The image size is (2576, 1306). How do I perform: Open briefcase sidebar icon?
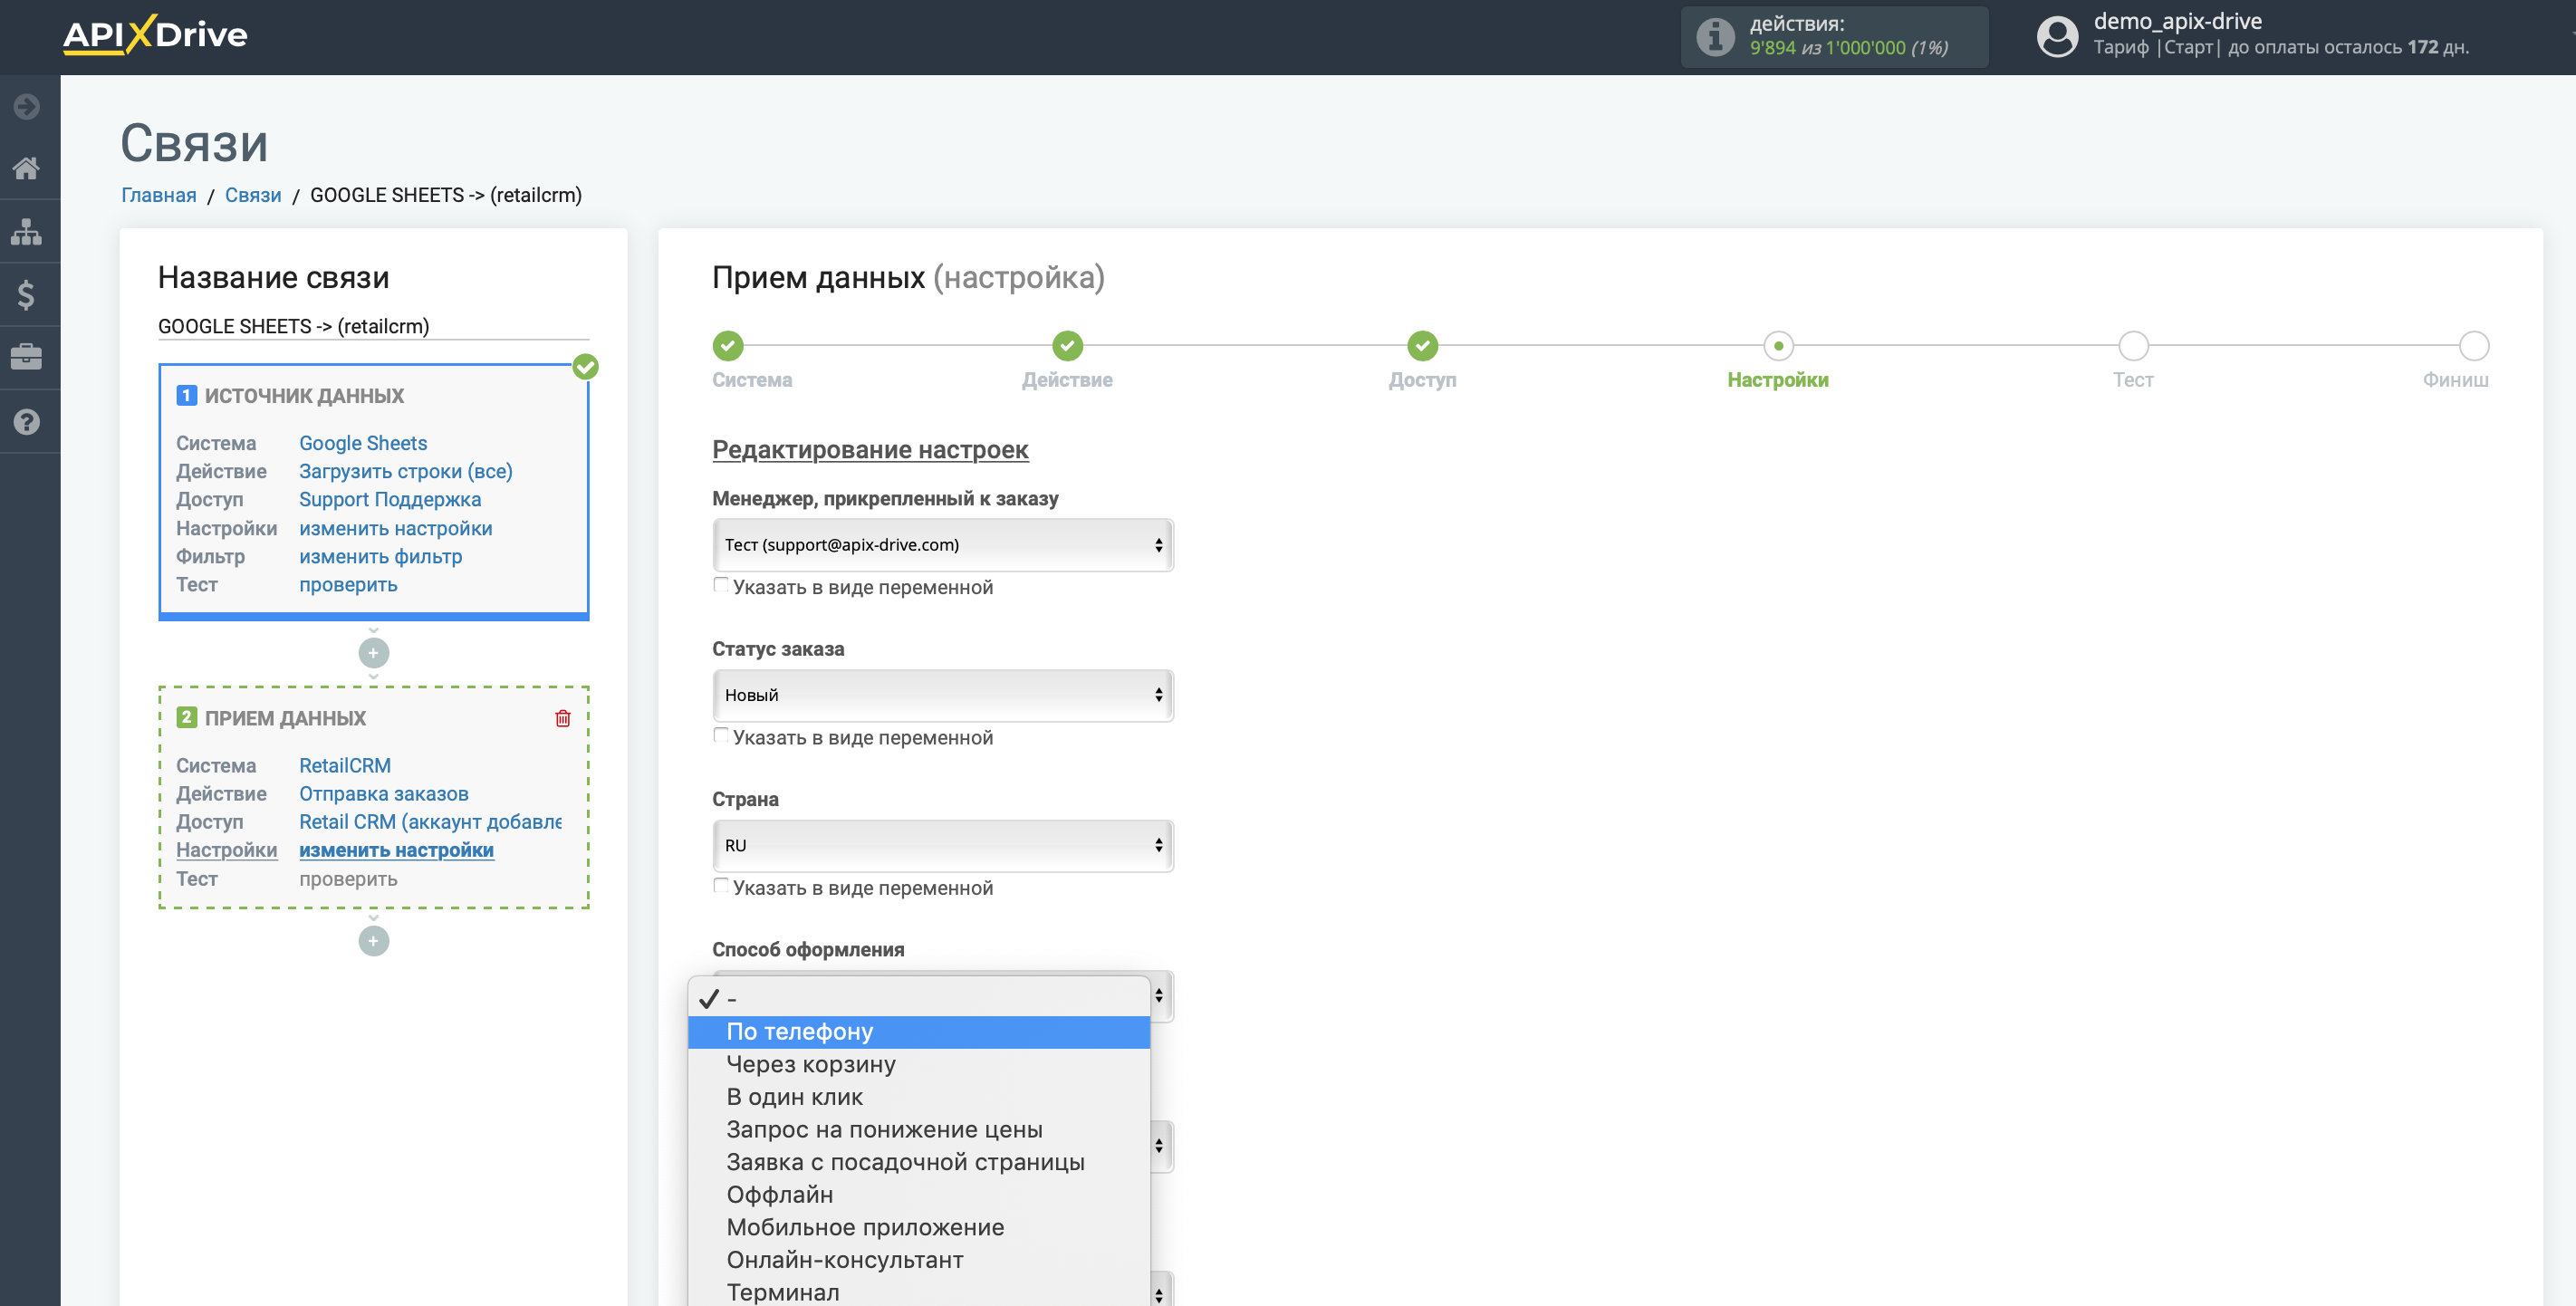[x=27, y=357]
